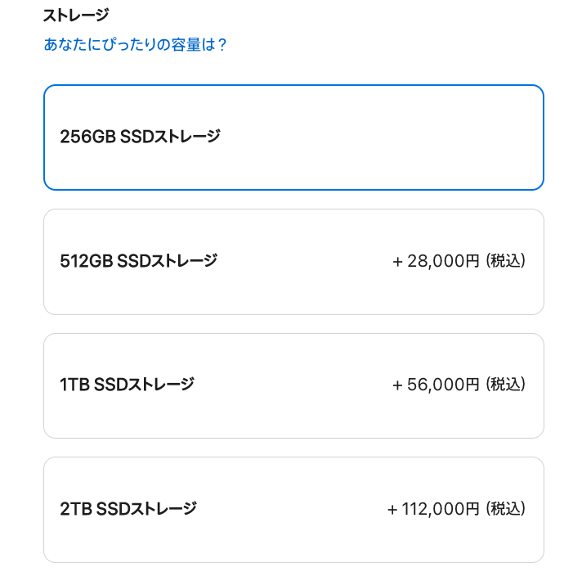The width and height of the screenshot is (573, 581).
Task: Click the + 112,000円 price
Action: (x=433, y=509)
